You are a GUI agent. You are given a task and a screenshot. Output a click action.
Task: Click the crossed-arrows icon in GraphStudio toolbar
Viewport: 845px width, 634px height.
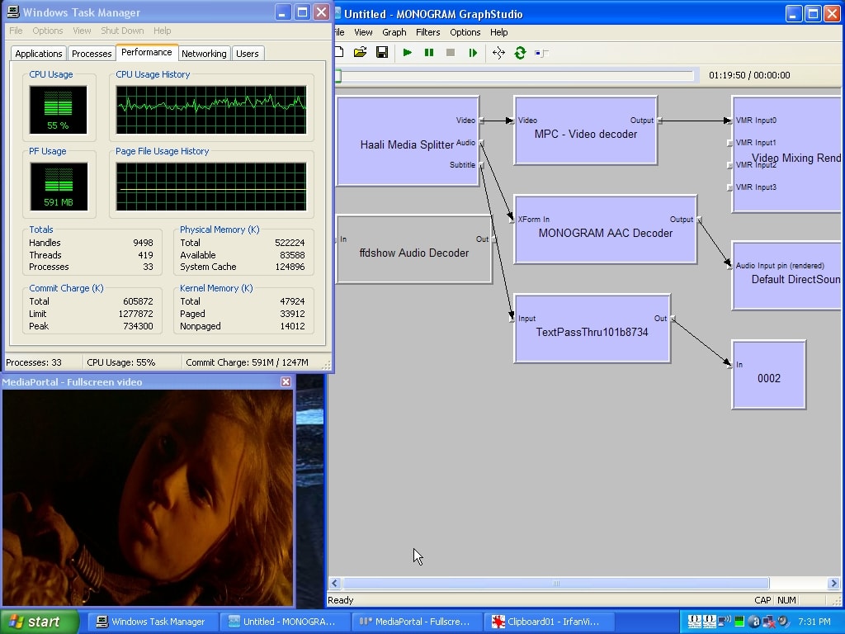coord(498,53)
